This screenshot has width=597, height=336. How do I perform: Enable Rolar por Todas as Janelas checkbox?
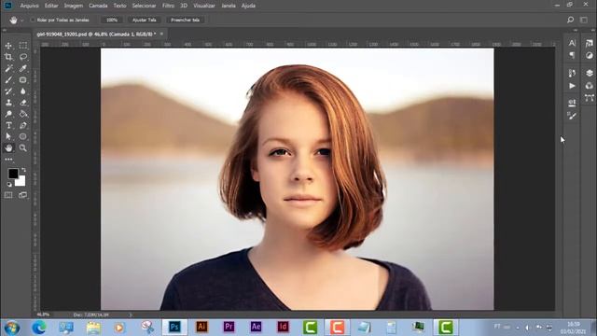[33, 20]
